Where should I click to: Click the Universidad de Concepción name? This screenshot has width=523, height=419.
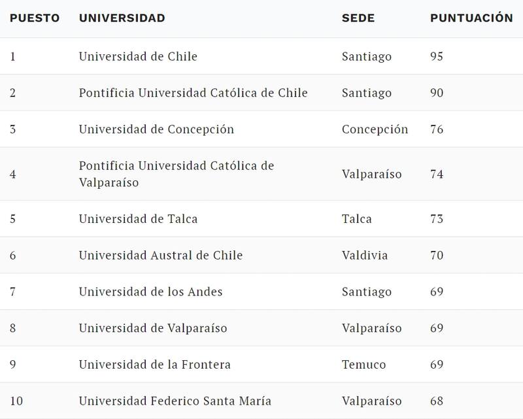pos(156,129)
